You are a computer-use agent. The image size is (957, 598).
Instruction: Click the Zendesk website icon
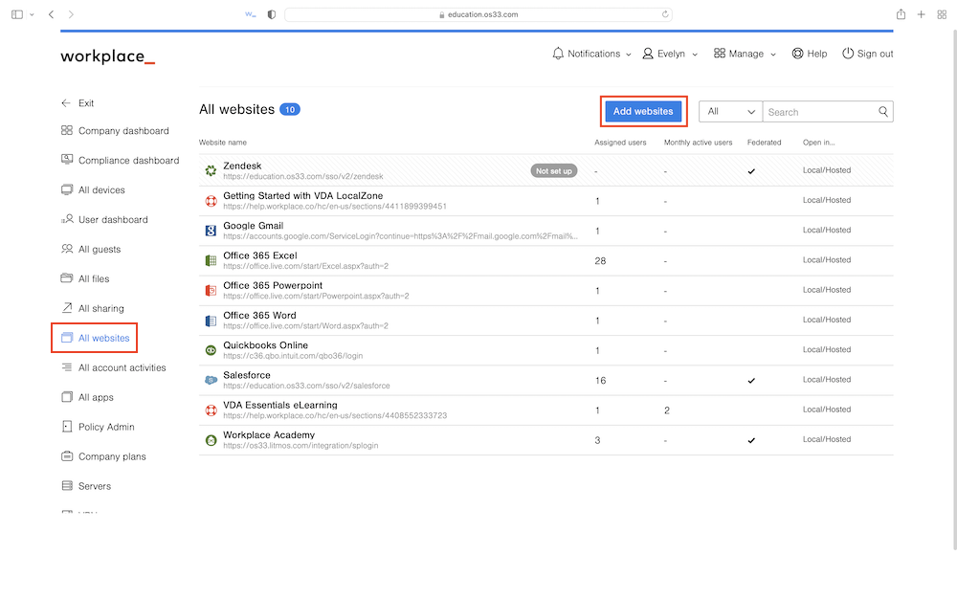(211, 171)
